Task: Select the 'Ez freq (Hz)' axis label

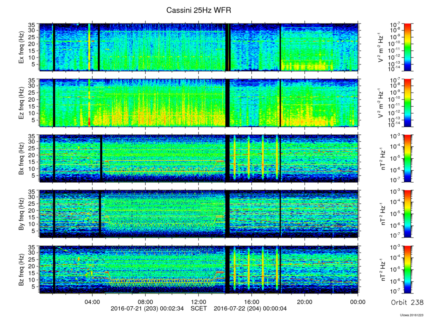Action: pyautogui.click(x=21, y=103)
